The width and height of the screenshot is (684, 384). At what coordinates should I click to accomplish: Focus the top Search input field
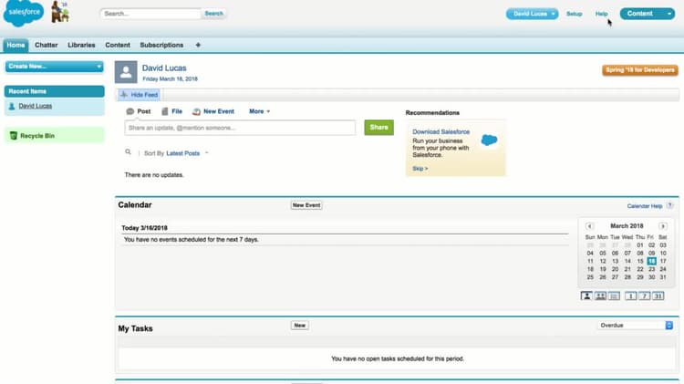tap(150, 14)
